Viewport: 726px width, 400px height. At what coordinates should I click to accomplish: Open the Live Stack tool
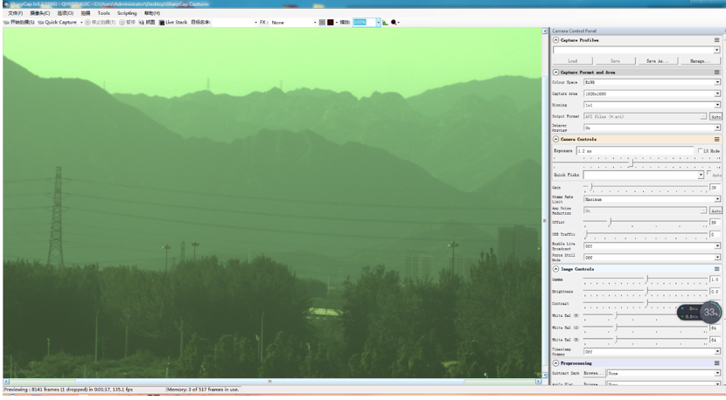(x=173, y=22)
